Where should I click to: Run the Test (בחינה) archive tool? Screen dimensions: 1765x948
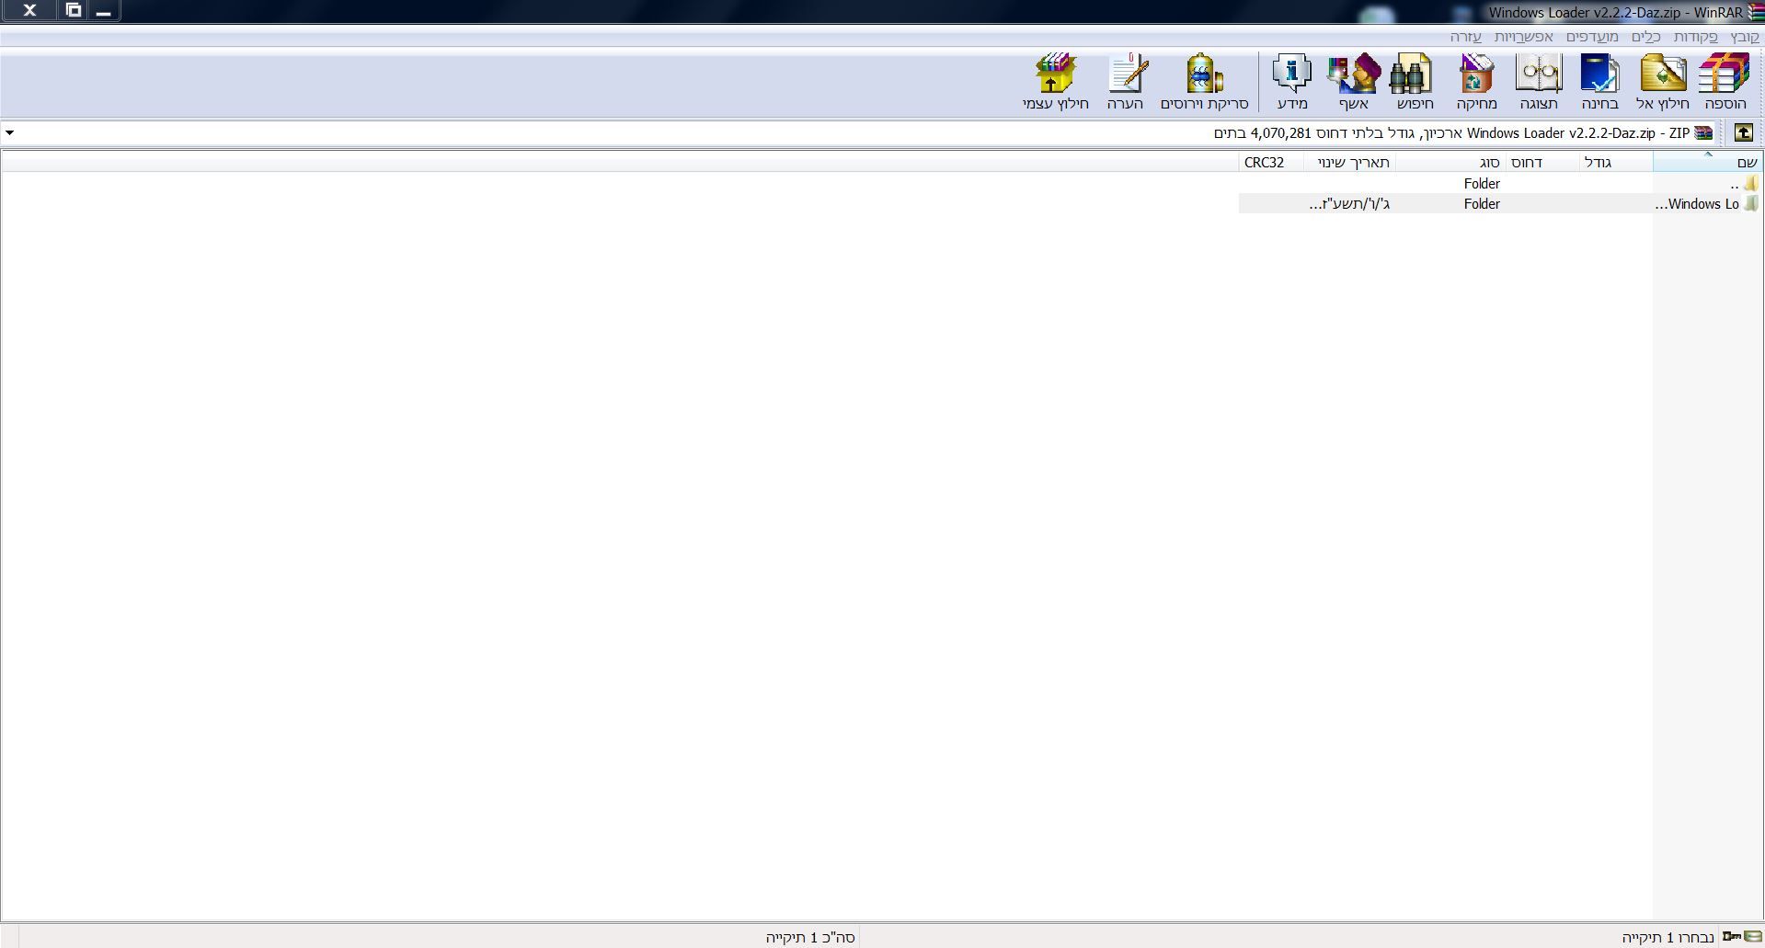pos(1600,82)
